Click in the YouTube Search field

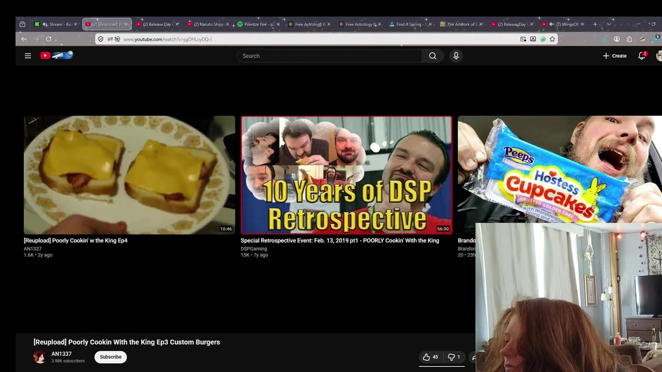[x=329, y=56]
